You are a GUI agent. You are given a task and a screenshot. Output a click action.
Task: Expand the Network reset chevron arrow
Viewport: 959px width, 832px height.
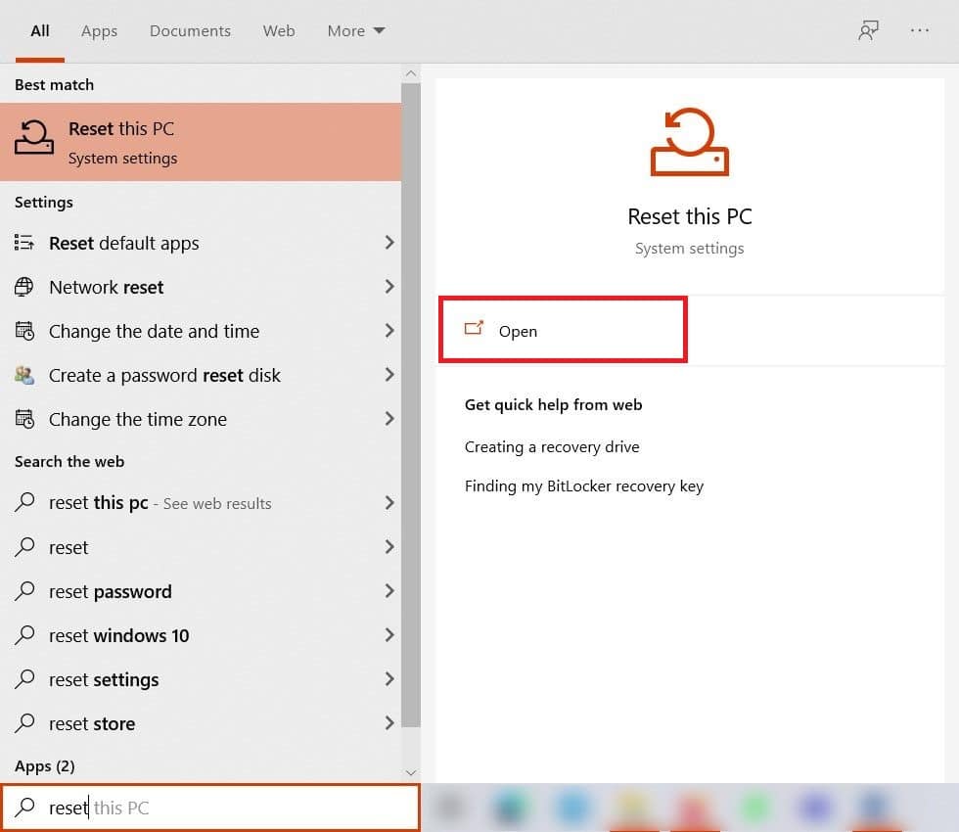[388, 287]
